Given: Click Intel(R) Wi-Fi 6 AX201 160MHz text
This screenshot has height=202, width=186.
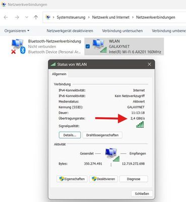Looking at the screenshot, I should [135, 52].
